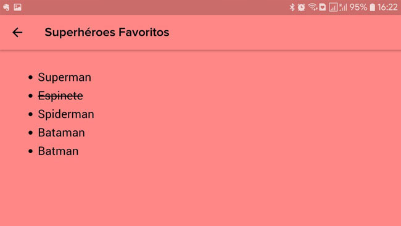Tap the Evernote elephant notification icon
Viewport: 401px width, 226px height.
tap(6, 7)
